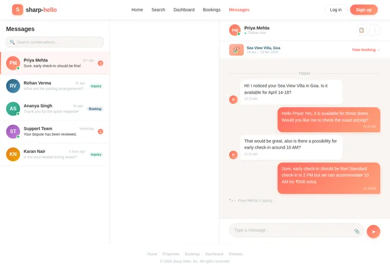Click the clipboard icon in chat header
390x272 pixels.
tap(361, 30)
